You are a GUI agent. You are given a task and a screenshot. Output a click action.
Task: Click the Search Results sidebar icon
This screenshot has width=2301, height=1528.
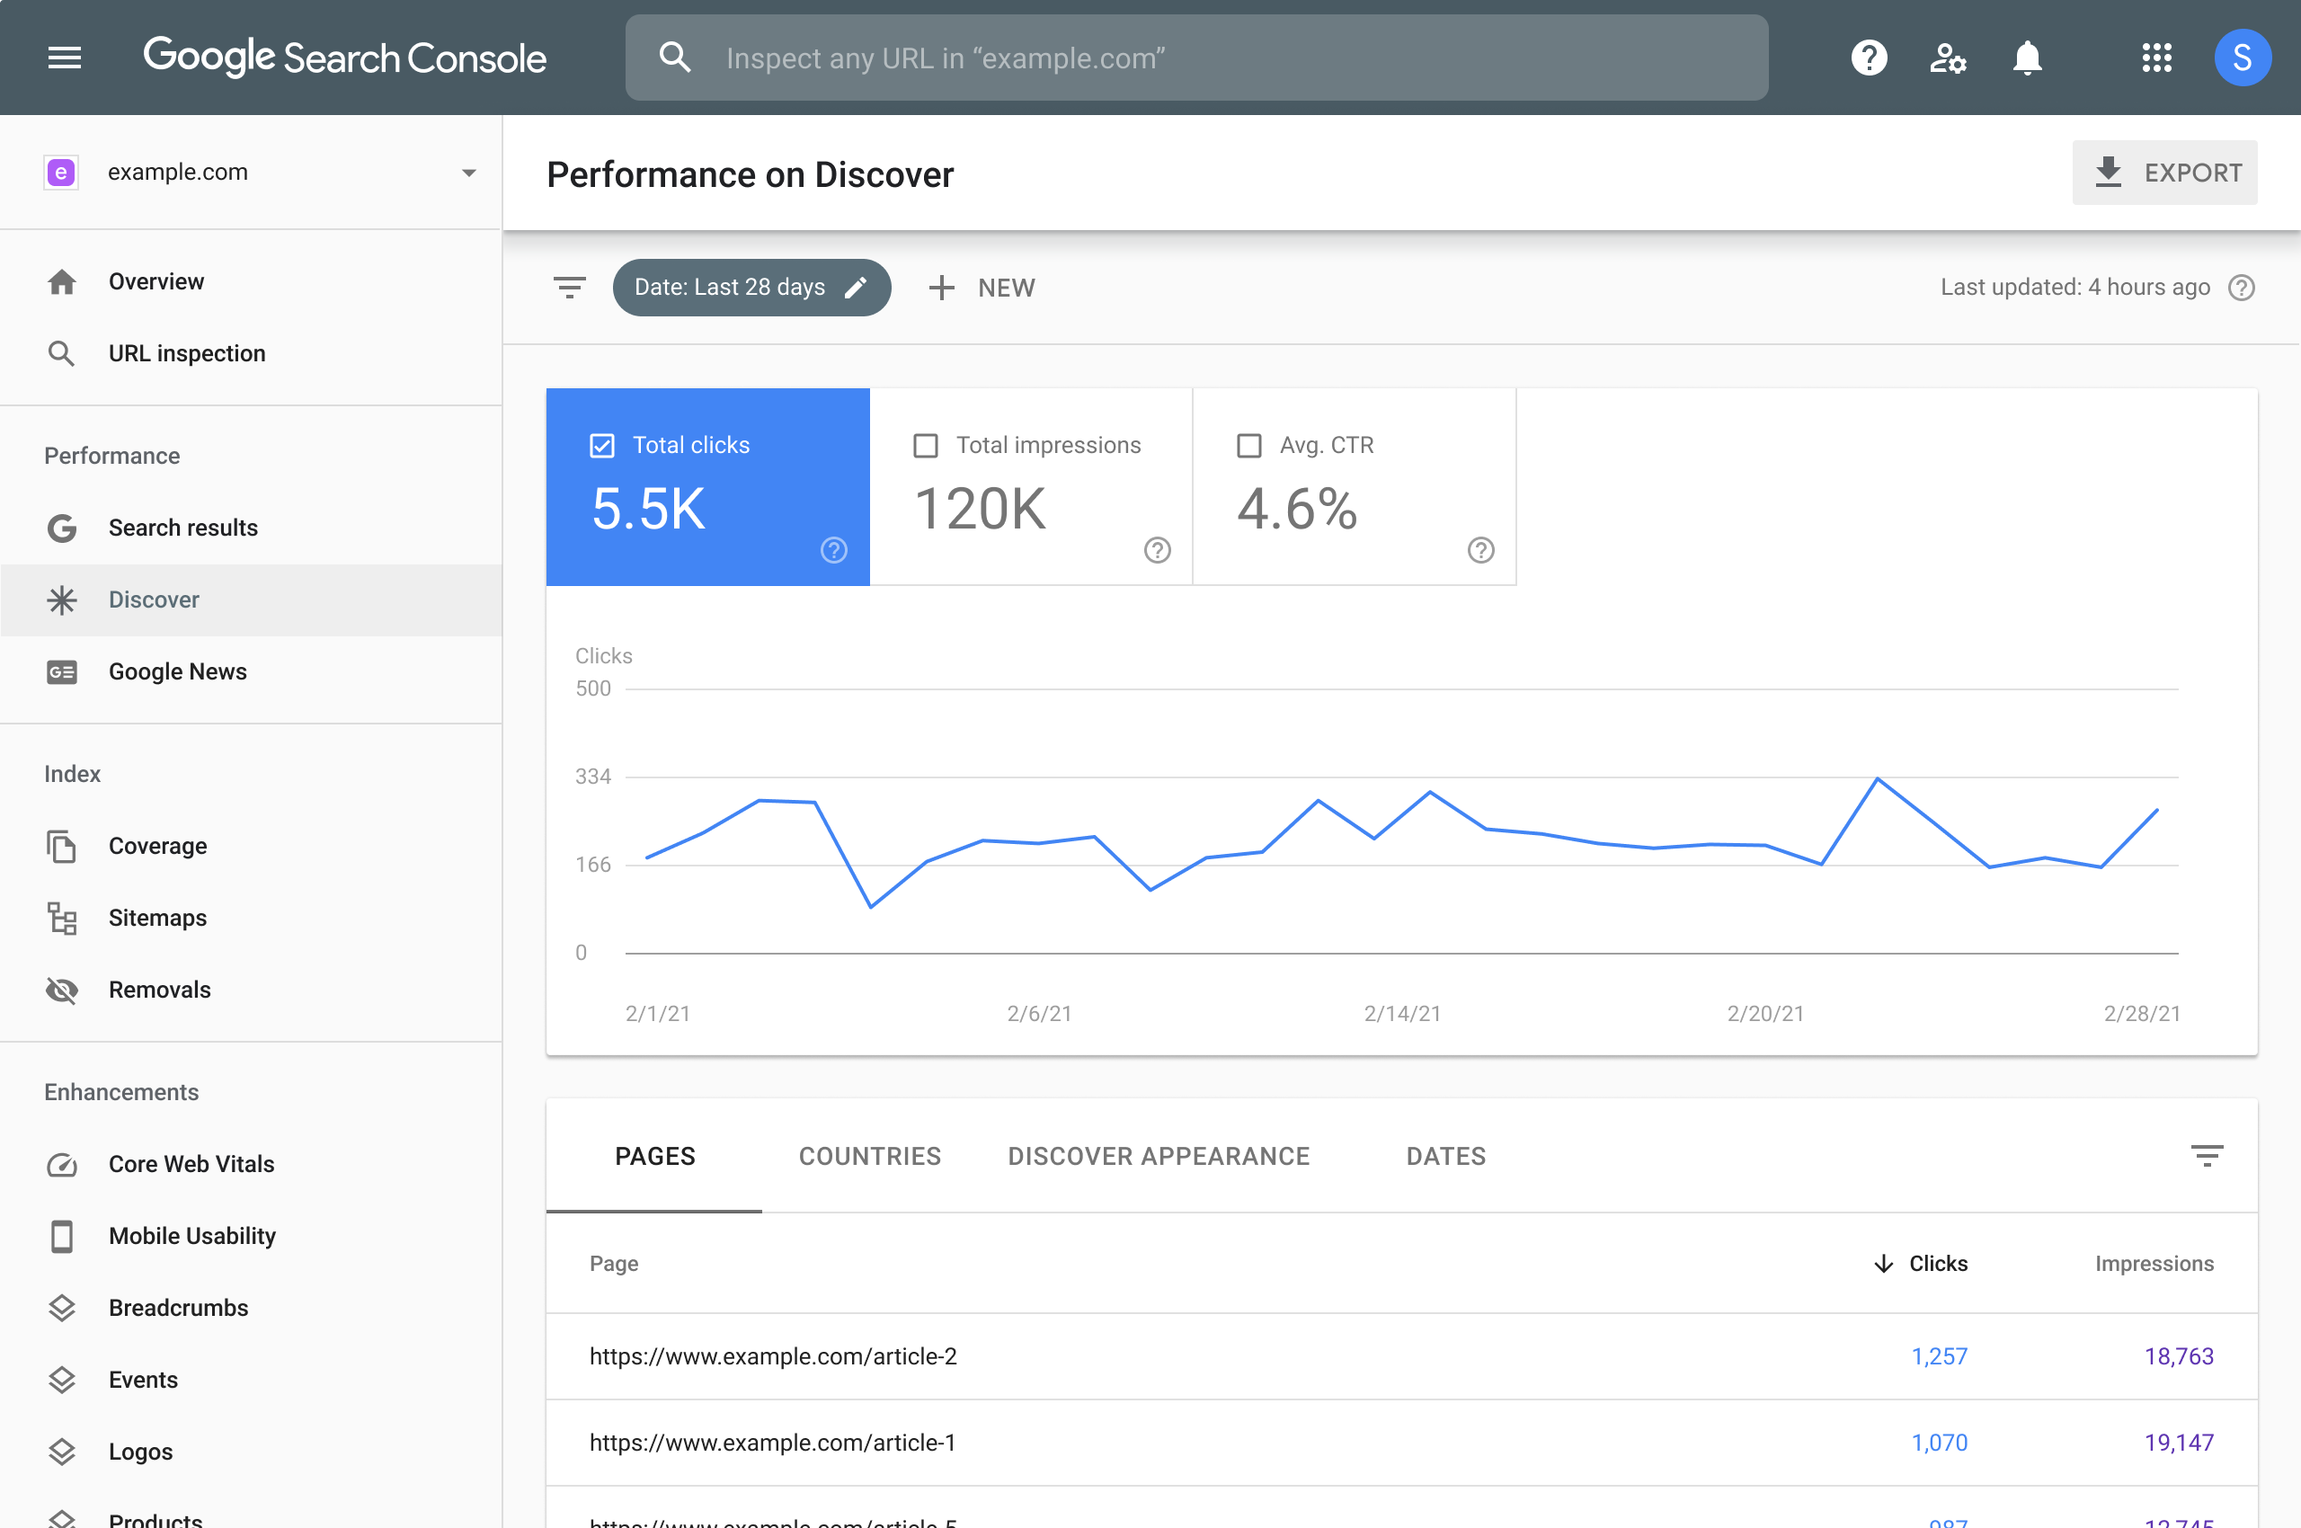[x=63, y=527]
